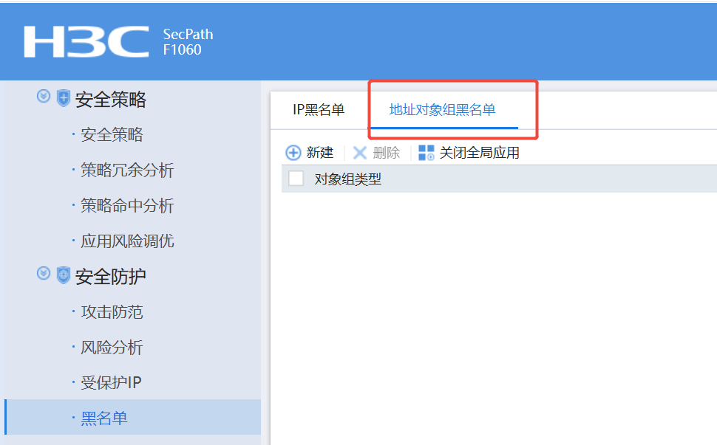
Task: Open the 风险分析 menu item
Action: 112,348
